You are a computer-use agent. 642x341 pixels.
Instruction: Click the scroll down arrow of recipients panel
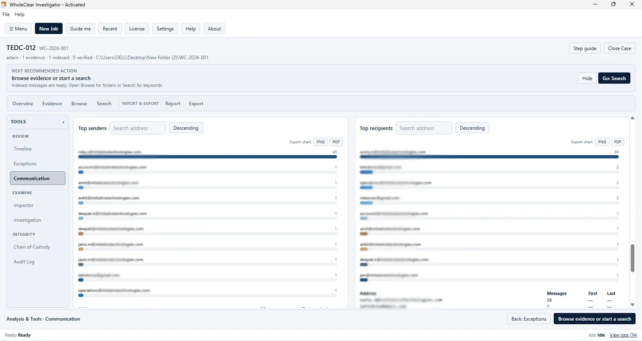[x=632, y=305]
